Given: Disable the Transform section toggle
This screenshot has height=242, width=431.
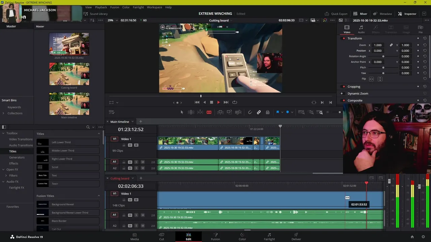Looking at the screenshot, I should click(343, 38).
